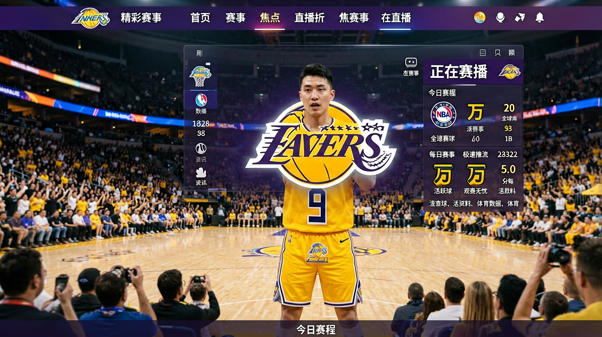
Task: Click the yellow value 93
Action: (508, 129)
